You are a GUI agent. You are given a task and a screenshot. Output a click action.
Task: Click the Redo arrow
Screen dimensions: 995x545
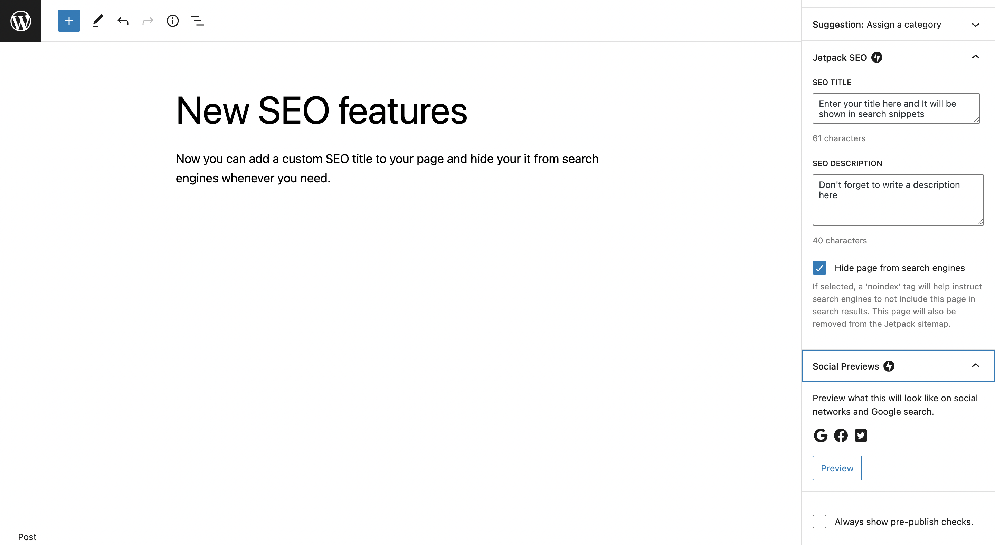pyautogui.click(x=148, y=21)
